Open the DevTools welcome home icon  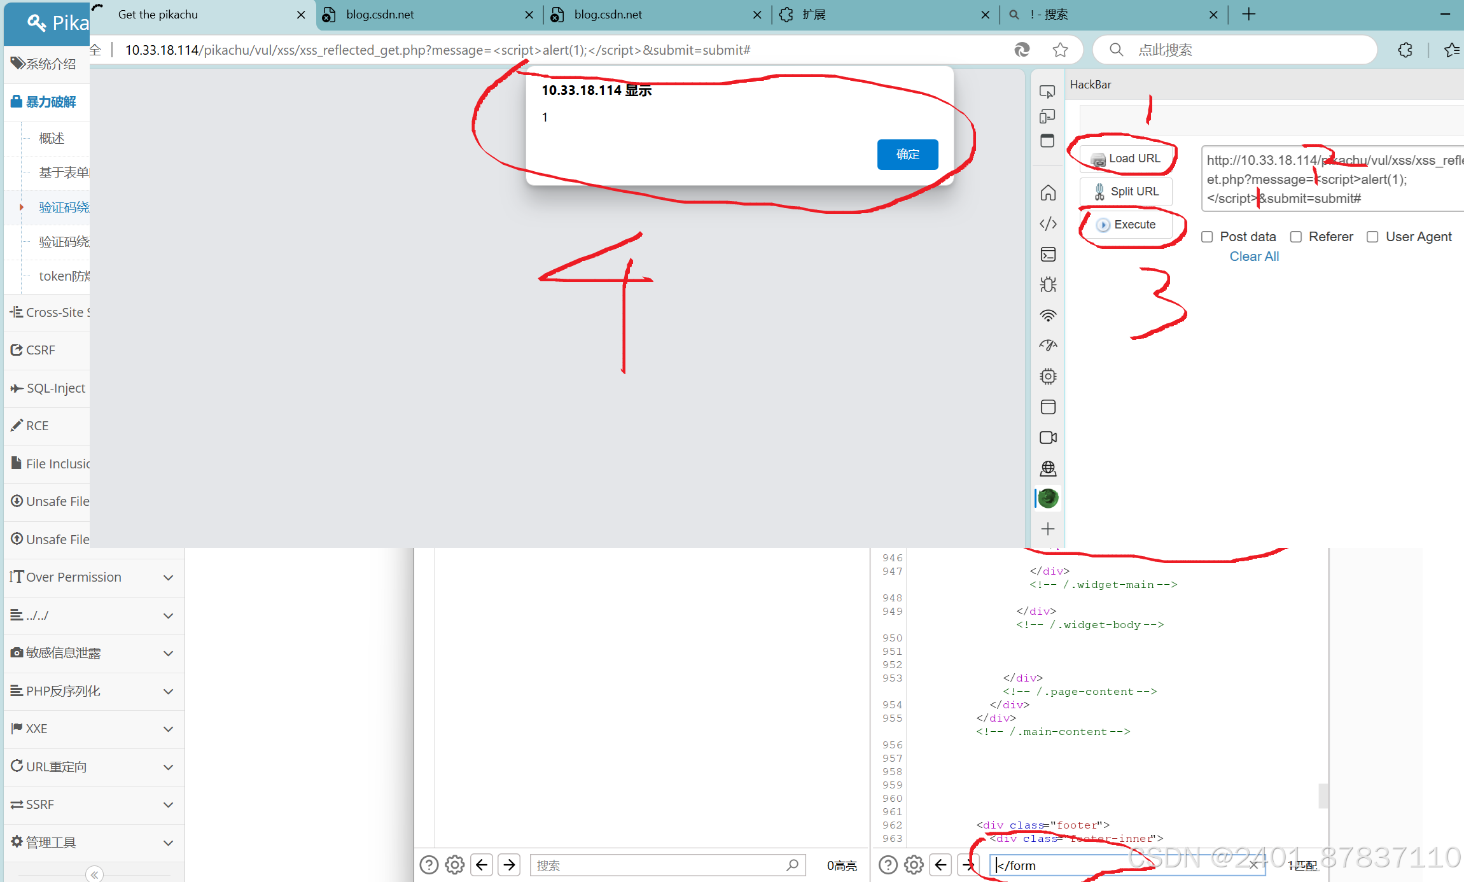1048,193
